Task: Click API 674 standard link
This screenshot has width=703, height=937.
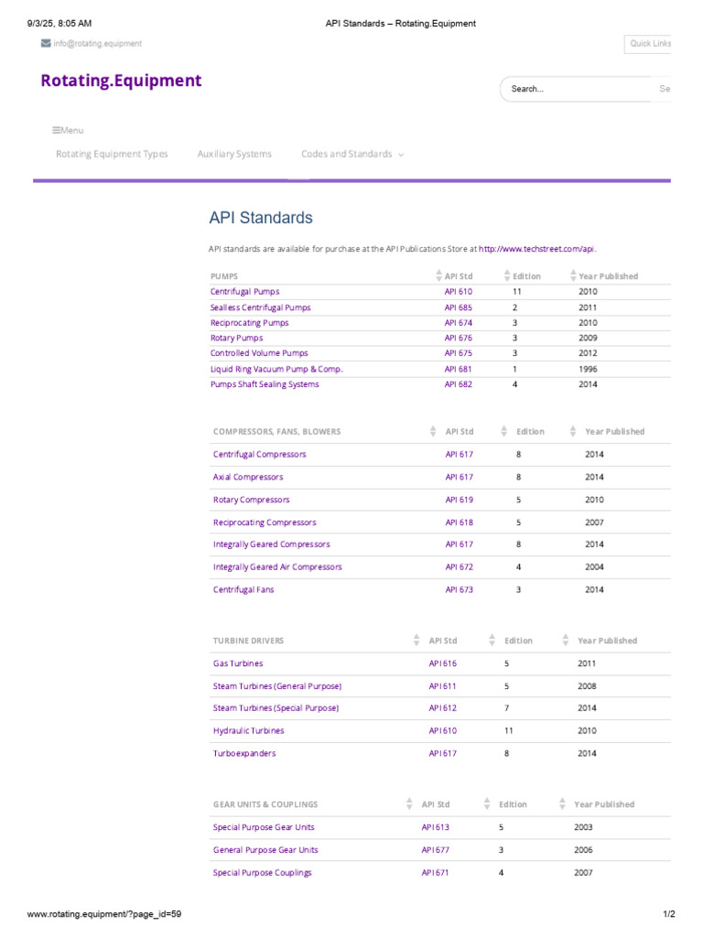Action: point(458,323)
